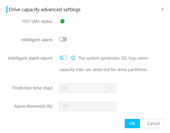Click the capacity risks description line
The height and width of the screenshot is (133, 170).
click(x=103, y=70)
